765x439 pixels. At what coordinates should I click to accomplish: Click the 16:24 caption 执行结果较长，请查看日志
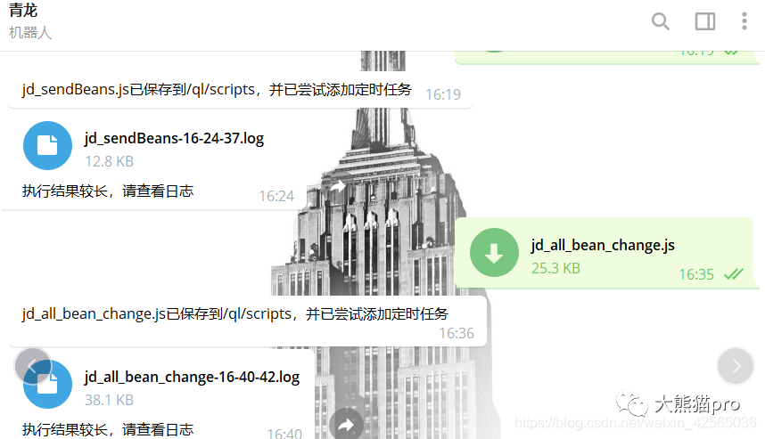(108, 191)
